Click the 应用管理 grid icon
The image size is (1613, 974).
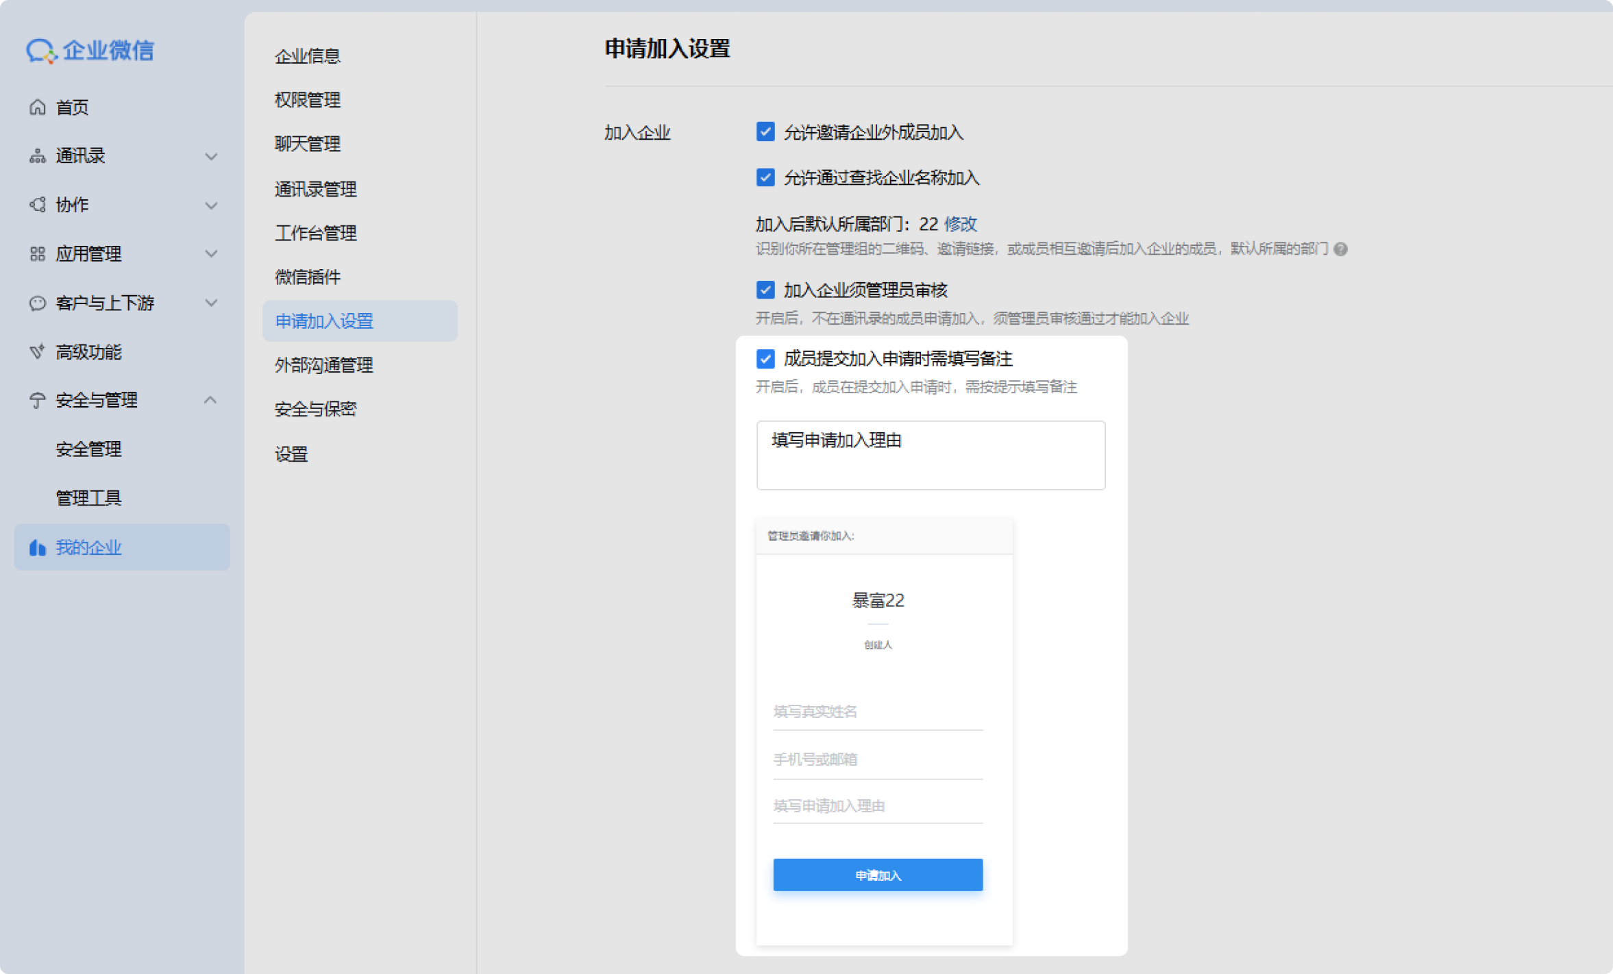[x=38, y=254]
